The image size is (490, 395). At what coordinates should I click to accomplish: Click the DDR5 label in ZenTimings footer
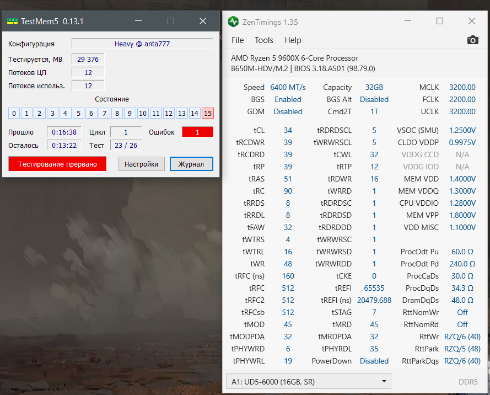(468, 382)
